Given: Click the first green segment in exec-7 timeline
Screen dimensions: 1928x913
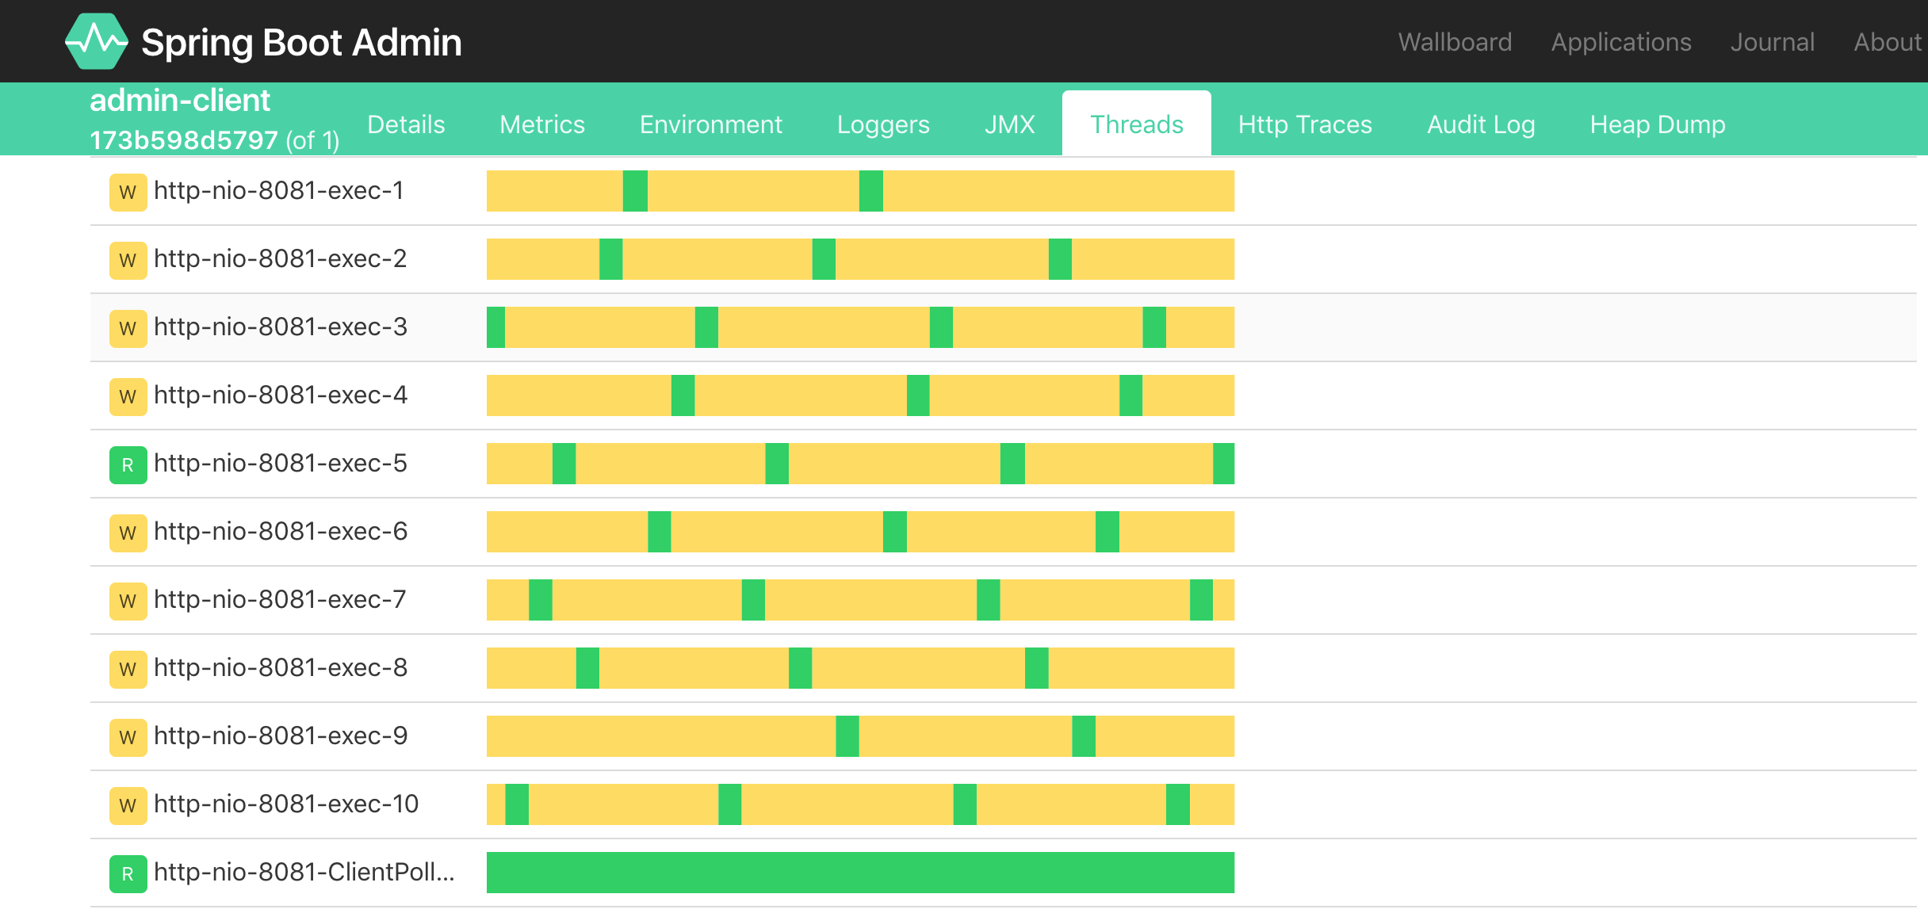Looking at the screenshot, I should (541, 600).
